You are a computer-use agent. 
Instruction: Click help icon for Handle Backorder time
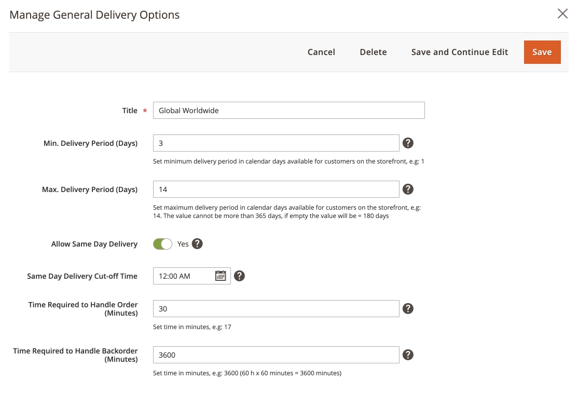(x=408, y=355)
